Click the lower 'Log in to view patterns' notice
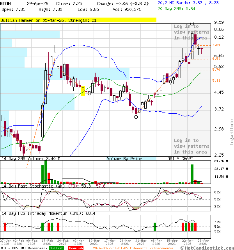Viewport: 234px width, 250px height. point(191,146)
